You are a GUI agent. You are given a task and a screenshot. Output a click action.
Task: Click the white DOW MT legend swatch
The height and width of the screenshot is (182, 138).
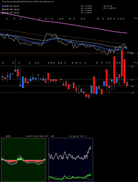[x=3, y=10]
